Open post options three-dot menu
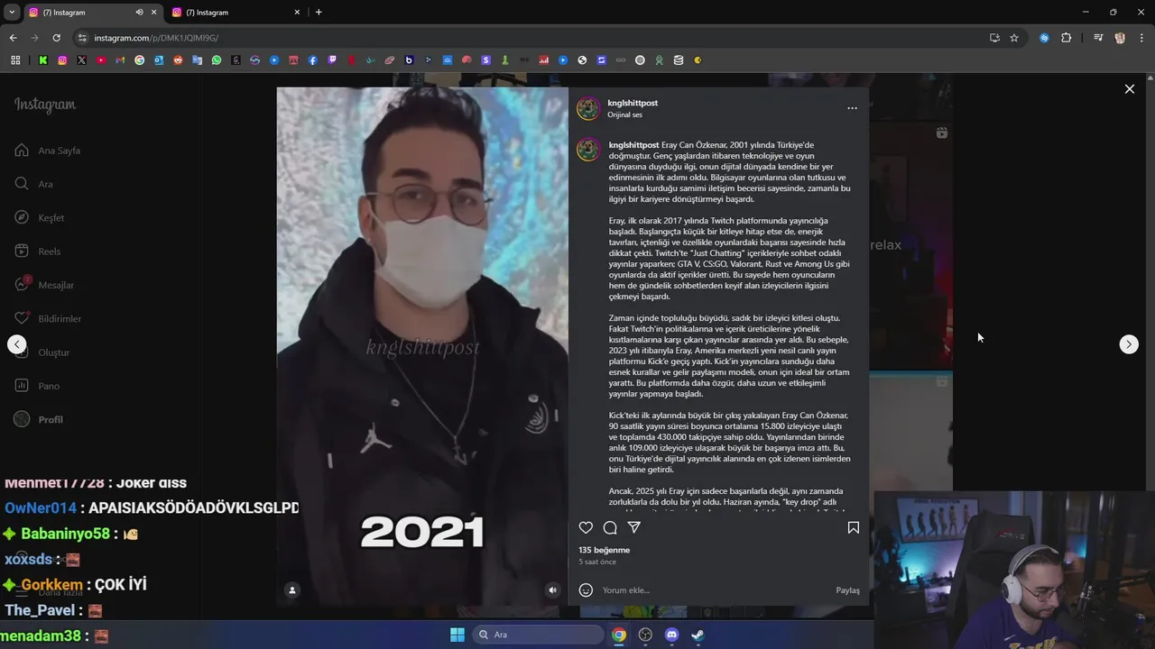The image size is (1155, 649). coord(852,108)
